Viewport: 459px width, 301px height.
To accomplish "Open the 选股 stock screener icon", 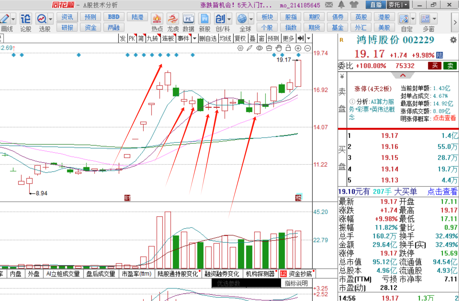I will click(42, 19).
